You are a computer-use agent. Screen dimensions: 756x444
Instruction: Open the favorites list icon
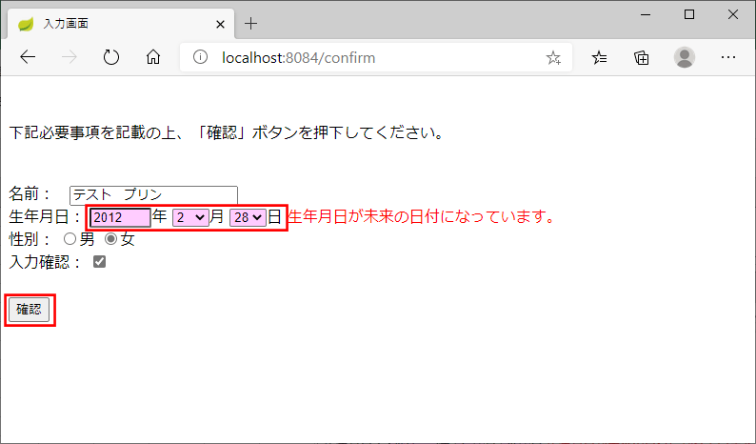click(x=599, y=58)
